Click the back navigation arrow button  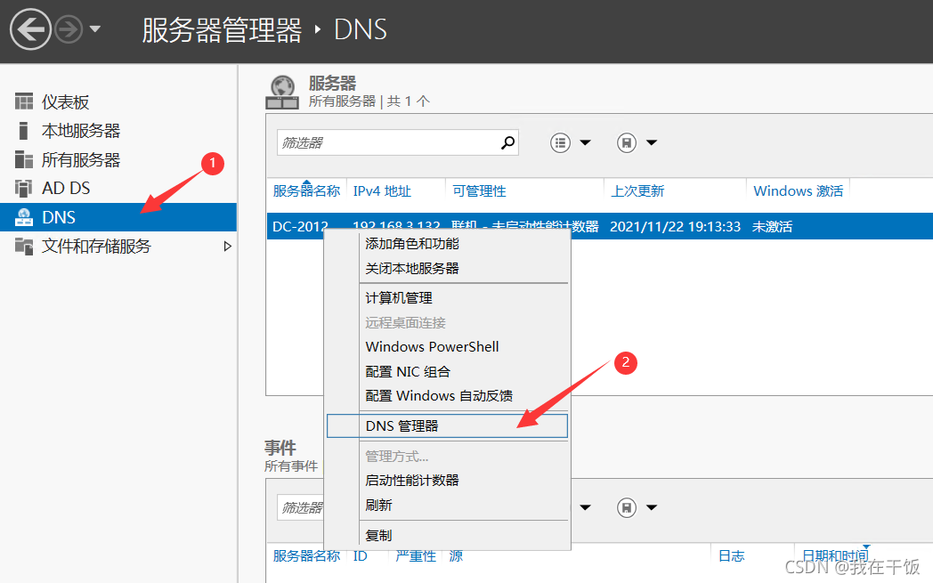coord(29,29)
